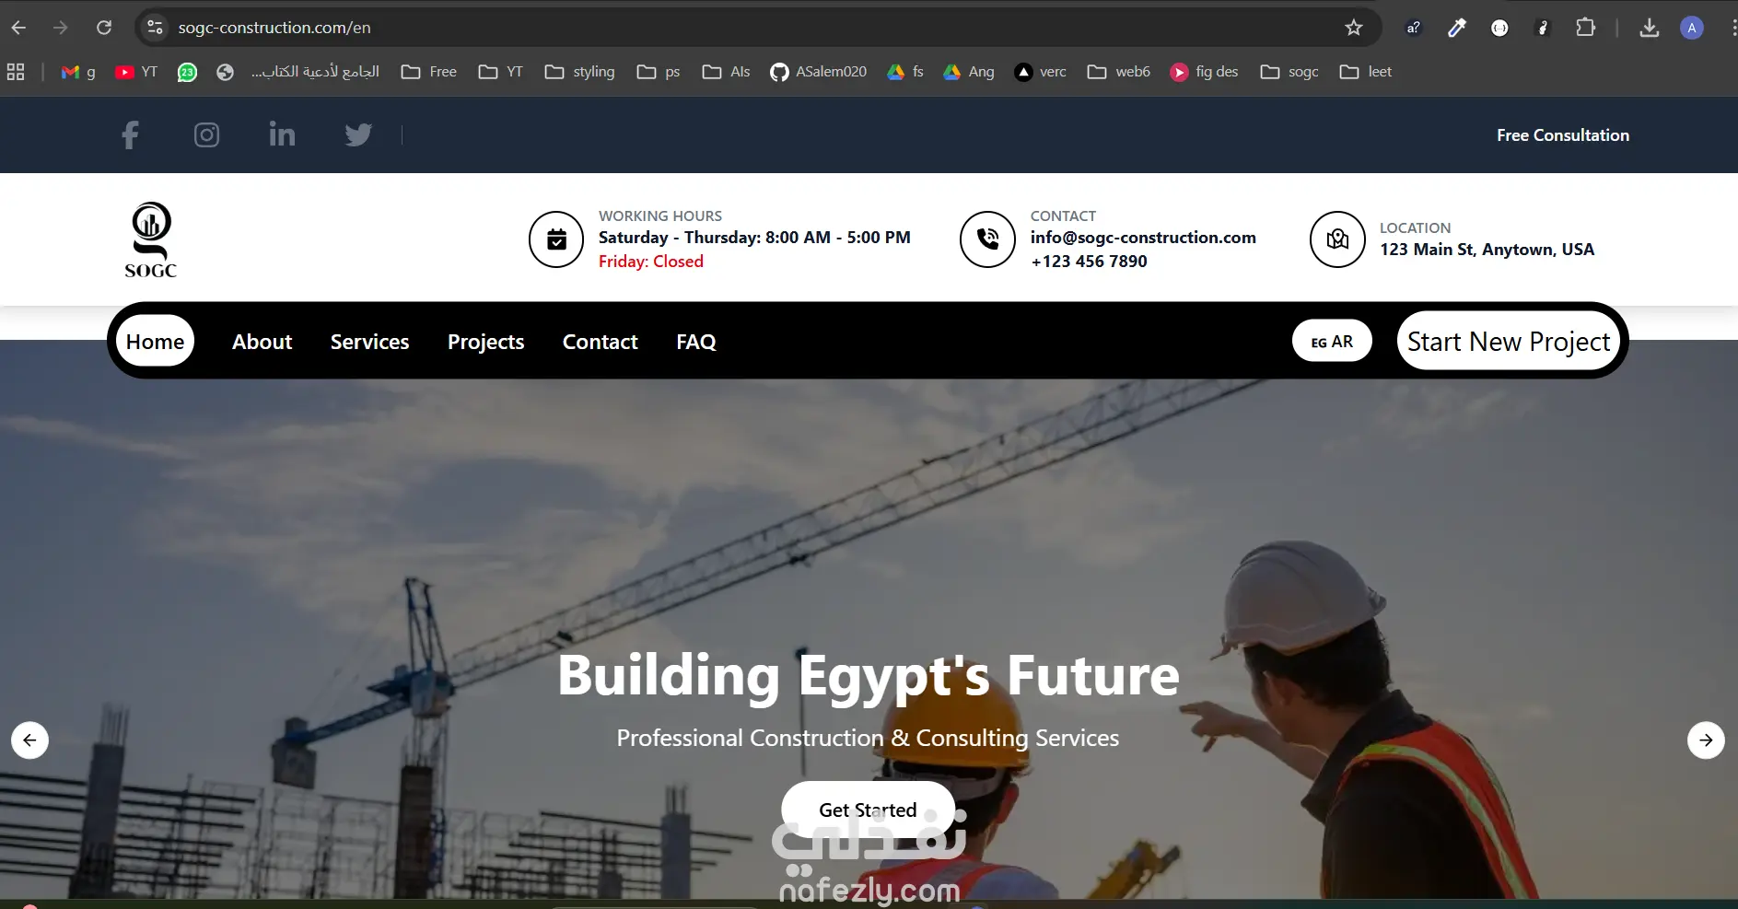Open the ASalem020 GitHub bookmark
Screen dimensions: 1738x909
tap(818, 72)
